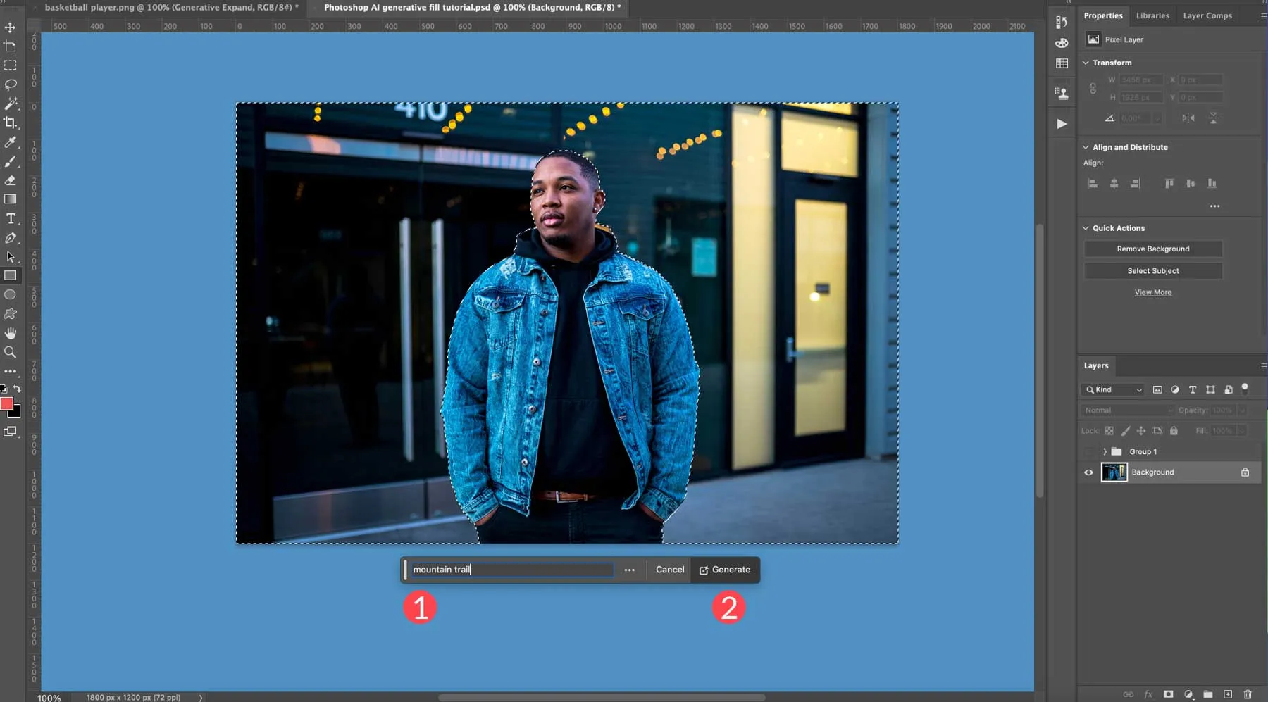This screenshot has height=702, width=1268.
Task: Expand the Group 1 layer folder
Action: [x=1105, y=452]
